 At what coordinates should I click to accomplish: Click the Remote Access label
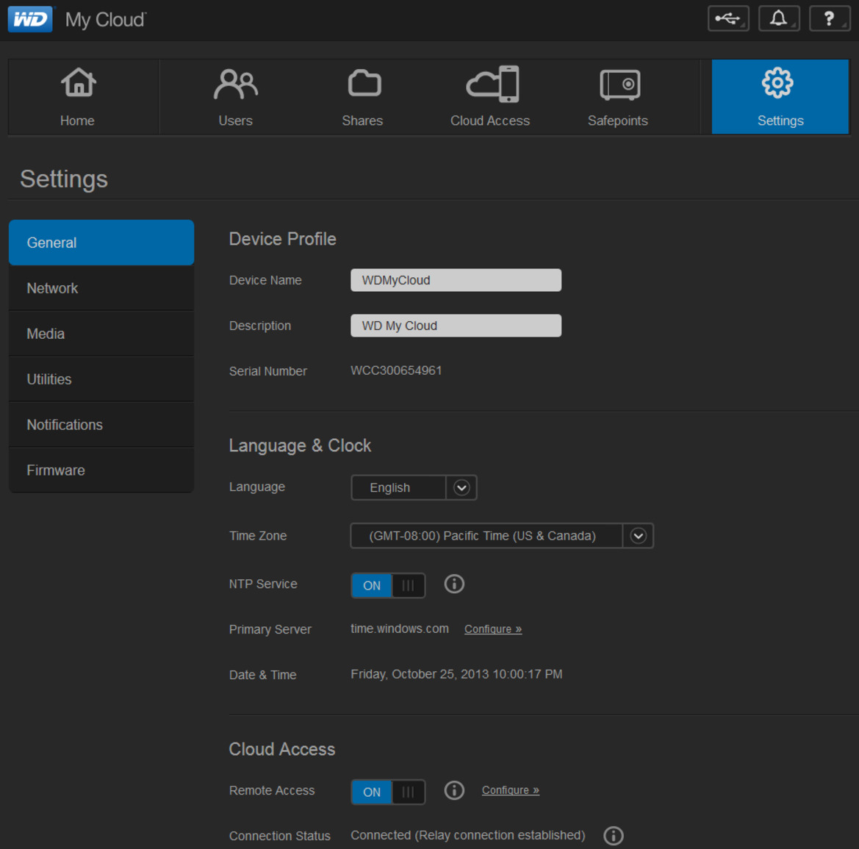click(x=272, y=790)
